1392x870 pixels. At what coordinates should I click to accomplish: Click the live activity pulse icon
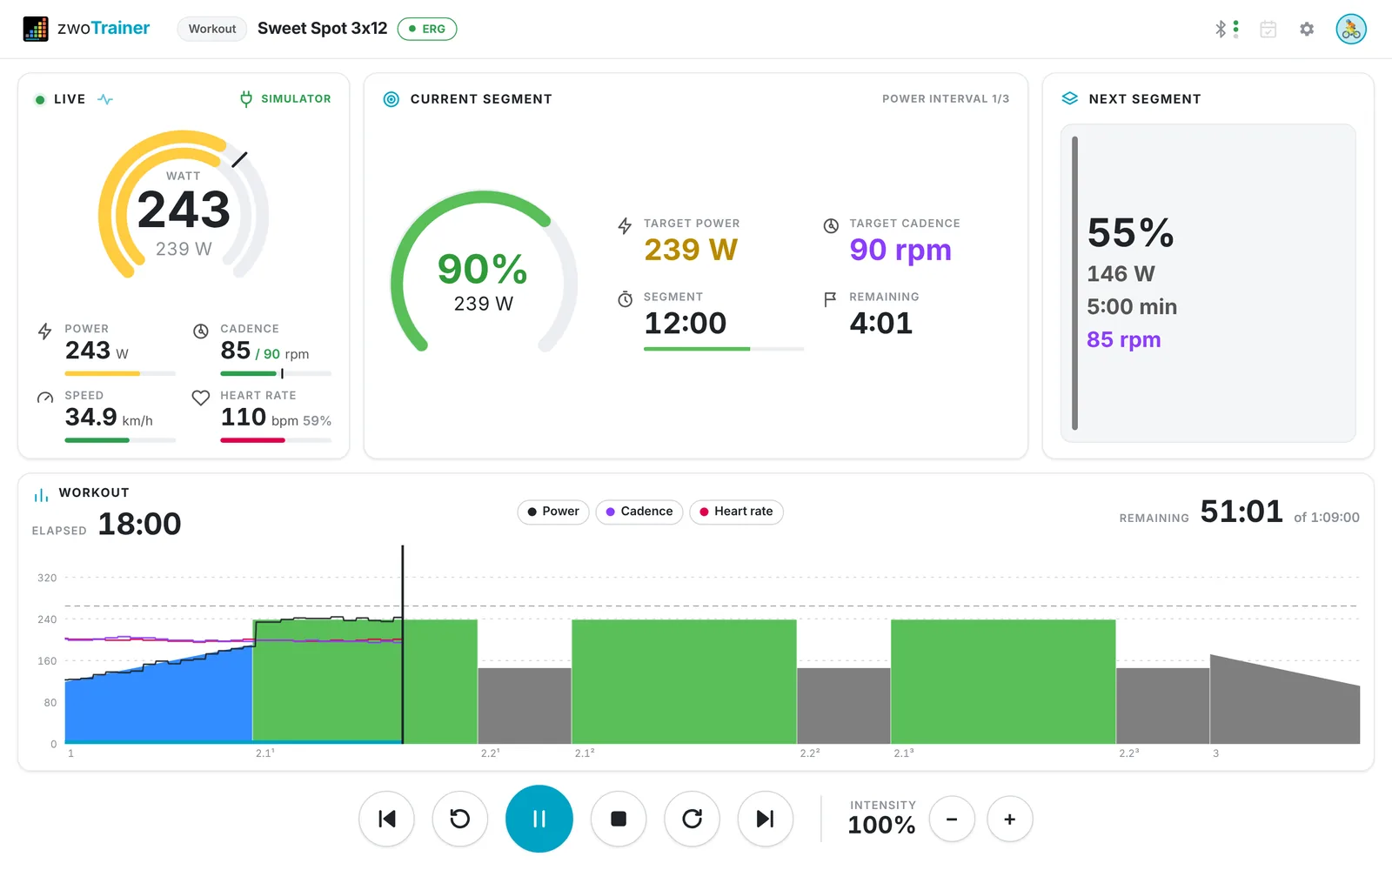point(105,99)
